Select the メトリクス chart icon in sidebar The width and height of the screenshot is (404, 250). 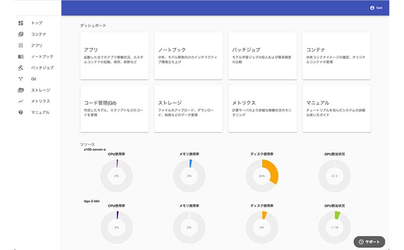tap(21, 101)
